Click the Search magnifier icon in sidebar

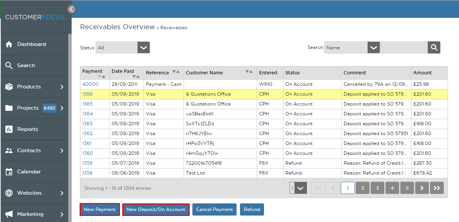pos(9,65)
